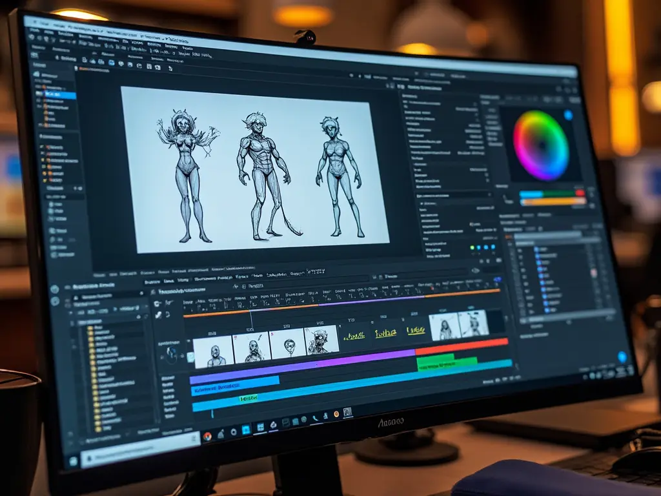Click the first blue layer icon in the right list

coord(536,251)
